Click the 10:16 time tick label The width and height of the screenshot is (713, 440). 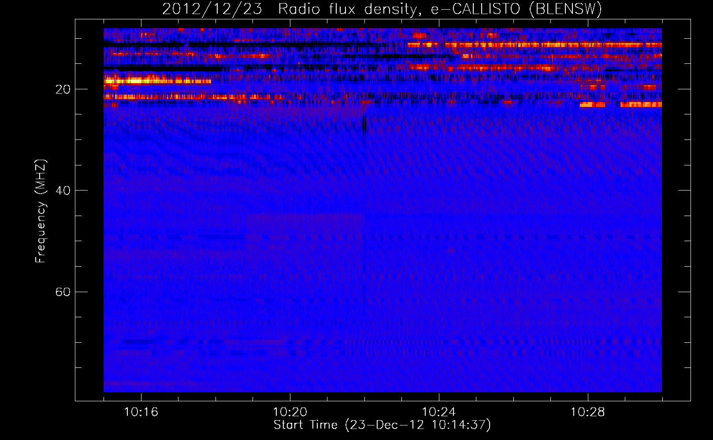pyautogui.click(x=141, y=412)
